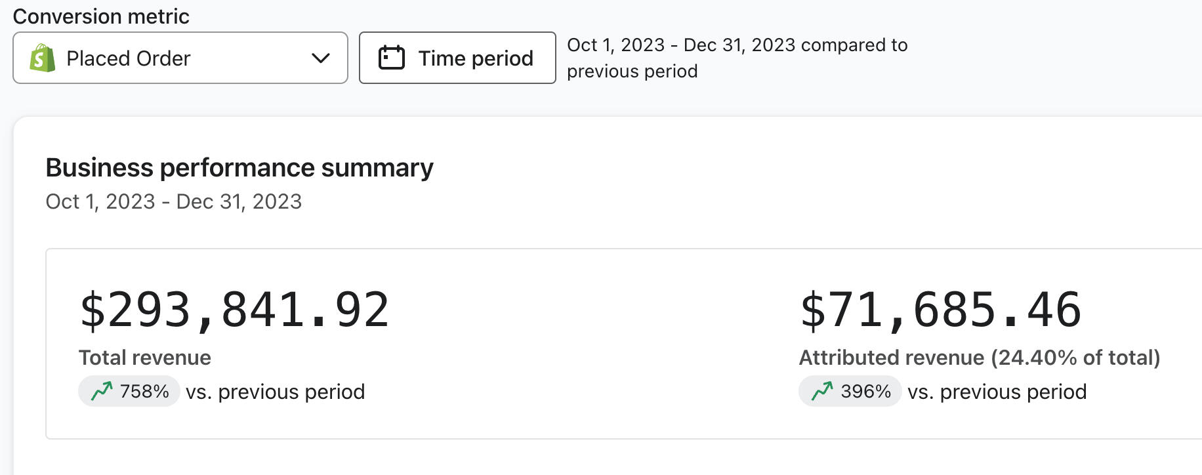The height and width of the screenshot is (475, 1202).
Task: Click the calendar icon
Action: pyautogui.click(x=392, y=58)
